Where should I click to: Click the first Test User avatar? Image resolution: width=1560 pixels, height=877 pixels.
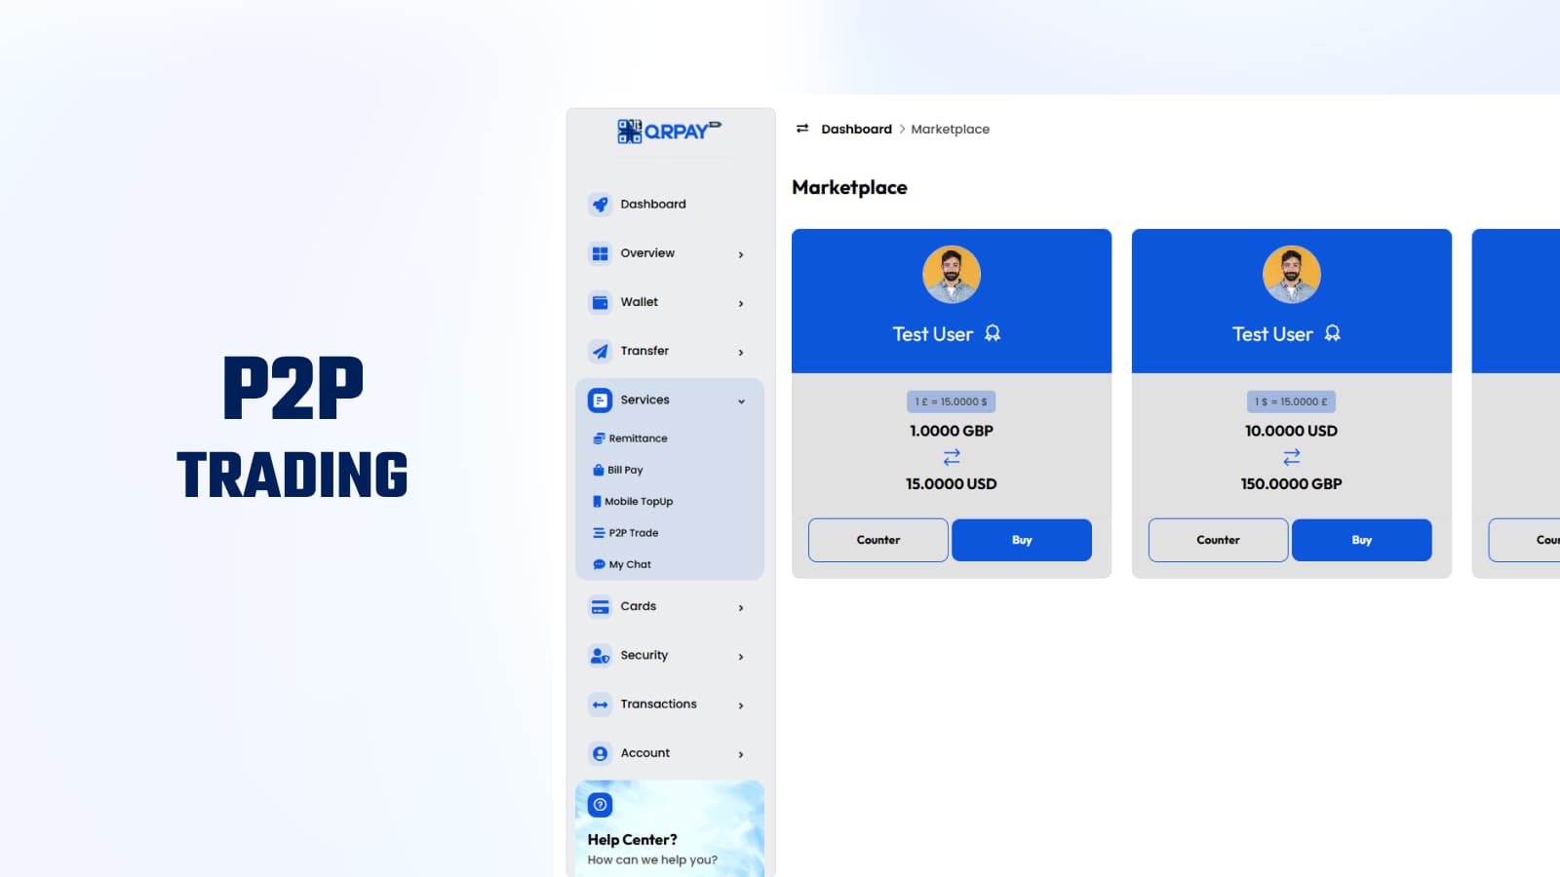click(951, 274)
